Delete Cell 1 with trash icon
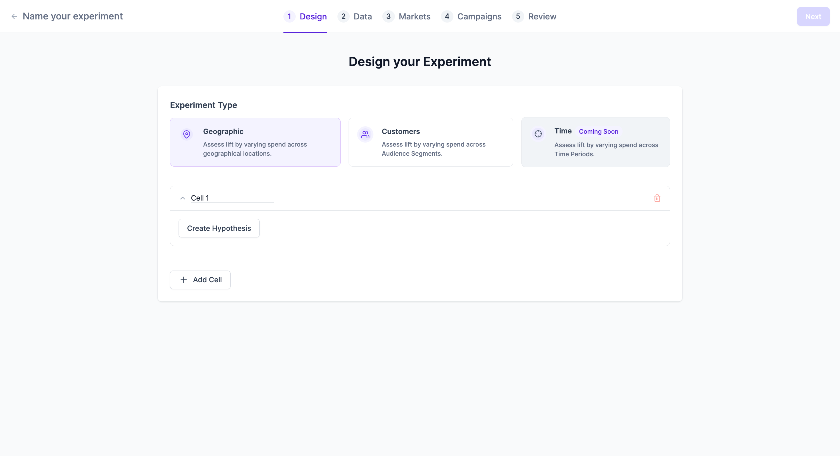 pyautogui.click(x=657, y=198)
